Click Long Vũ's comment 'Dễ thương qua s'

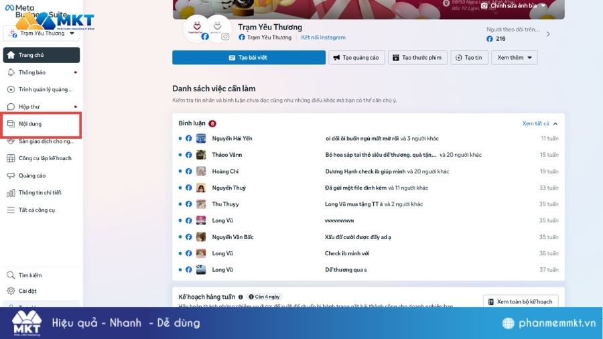point(346,270)
